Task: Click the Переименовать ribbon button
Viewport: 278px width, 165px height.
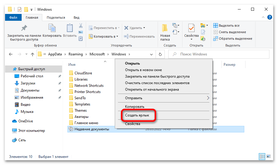Action: tap(139, 36)
